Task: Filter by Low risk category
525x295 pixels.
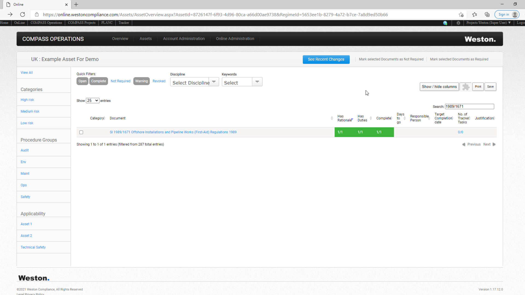Action: tap(27, 123)
